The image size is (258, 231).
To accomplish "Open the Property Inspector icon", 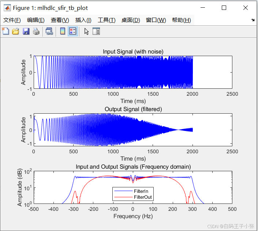I will point(96,31).
